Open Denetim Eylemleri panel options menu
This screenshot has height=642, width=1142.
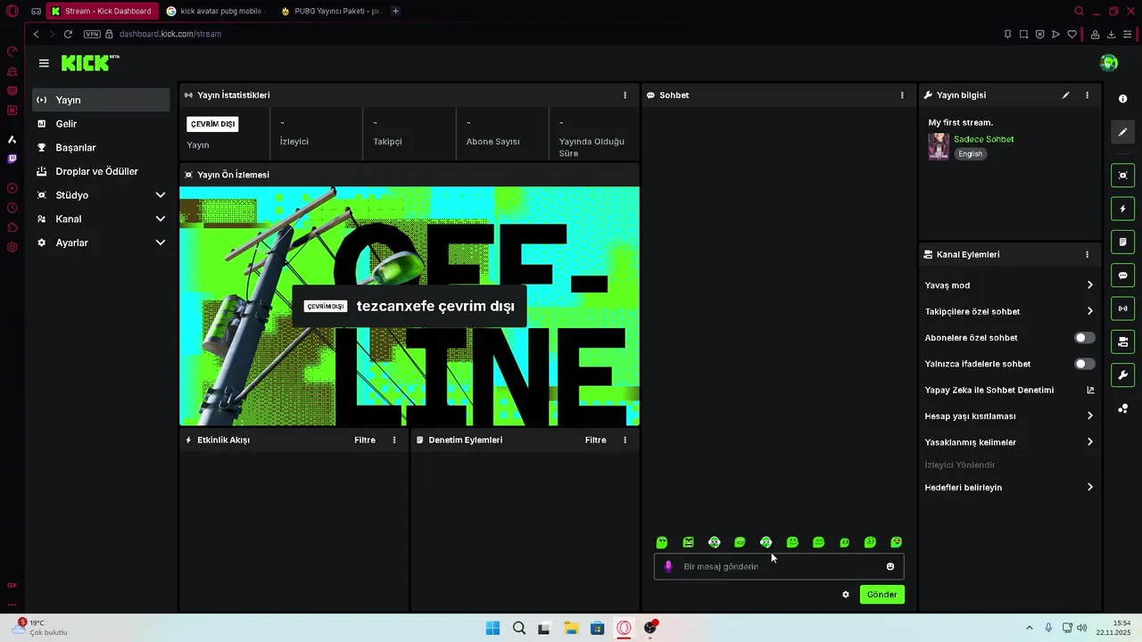[x=625, y=440]
